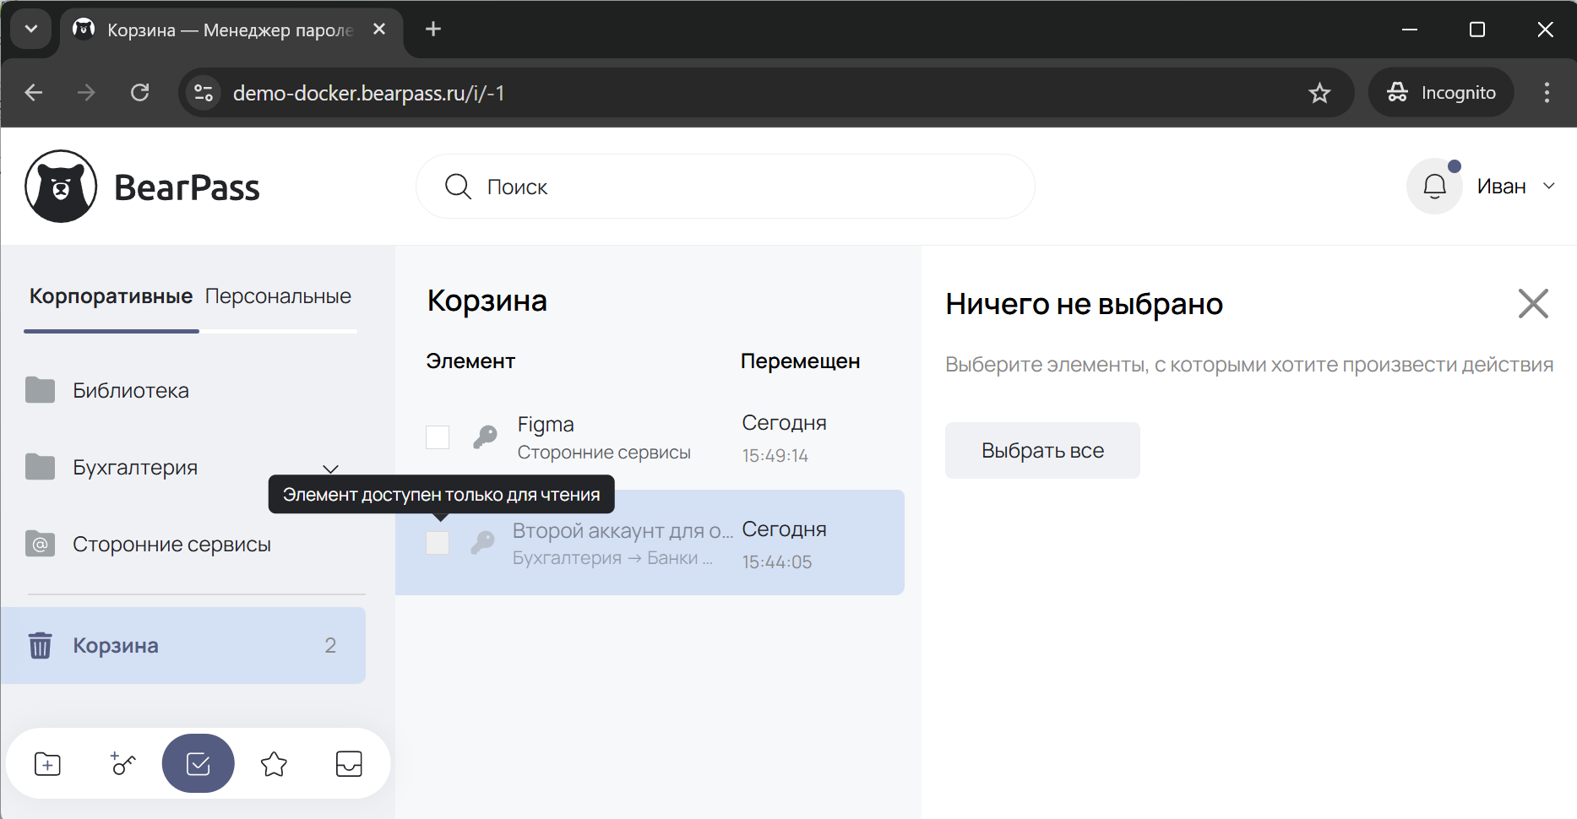The width and height of the screenshot is (1577, 819).
Task: Close the Ничего не выбрано panel
Action: [x=1532, y=304]
